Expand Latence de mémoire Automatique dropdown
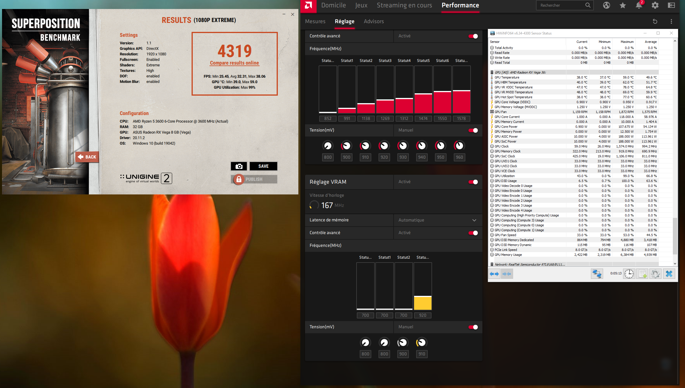Screen dimensions: 685x388 474,220
